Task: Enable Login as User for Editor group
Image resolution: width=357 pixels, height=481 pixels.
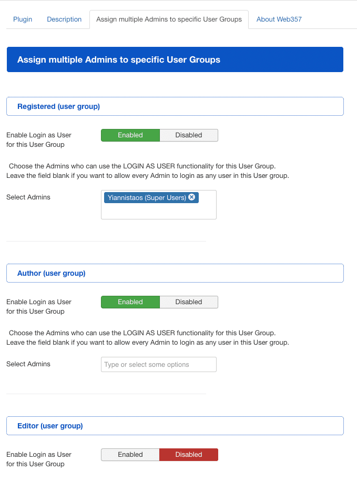Action: (x=130, y=454)
